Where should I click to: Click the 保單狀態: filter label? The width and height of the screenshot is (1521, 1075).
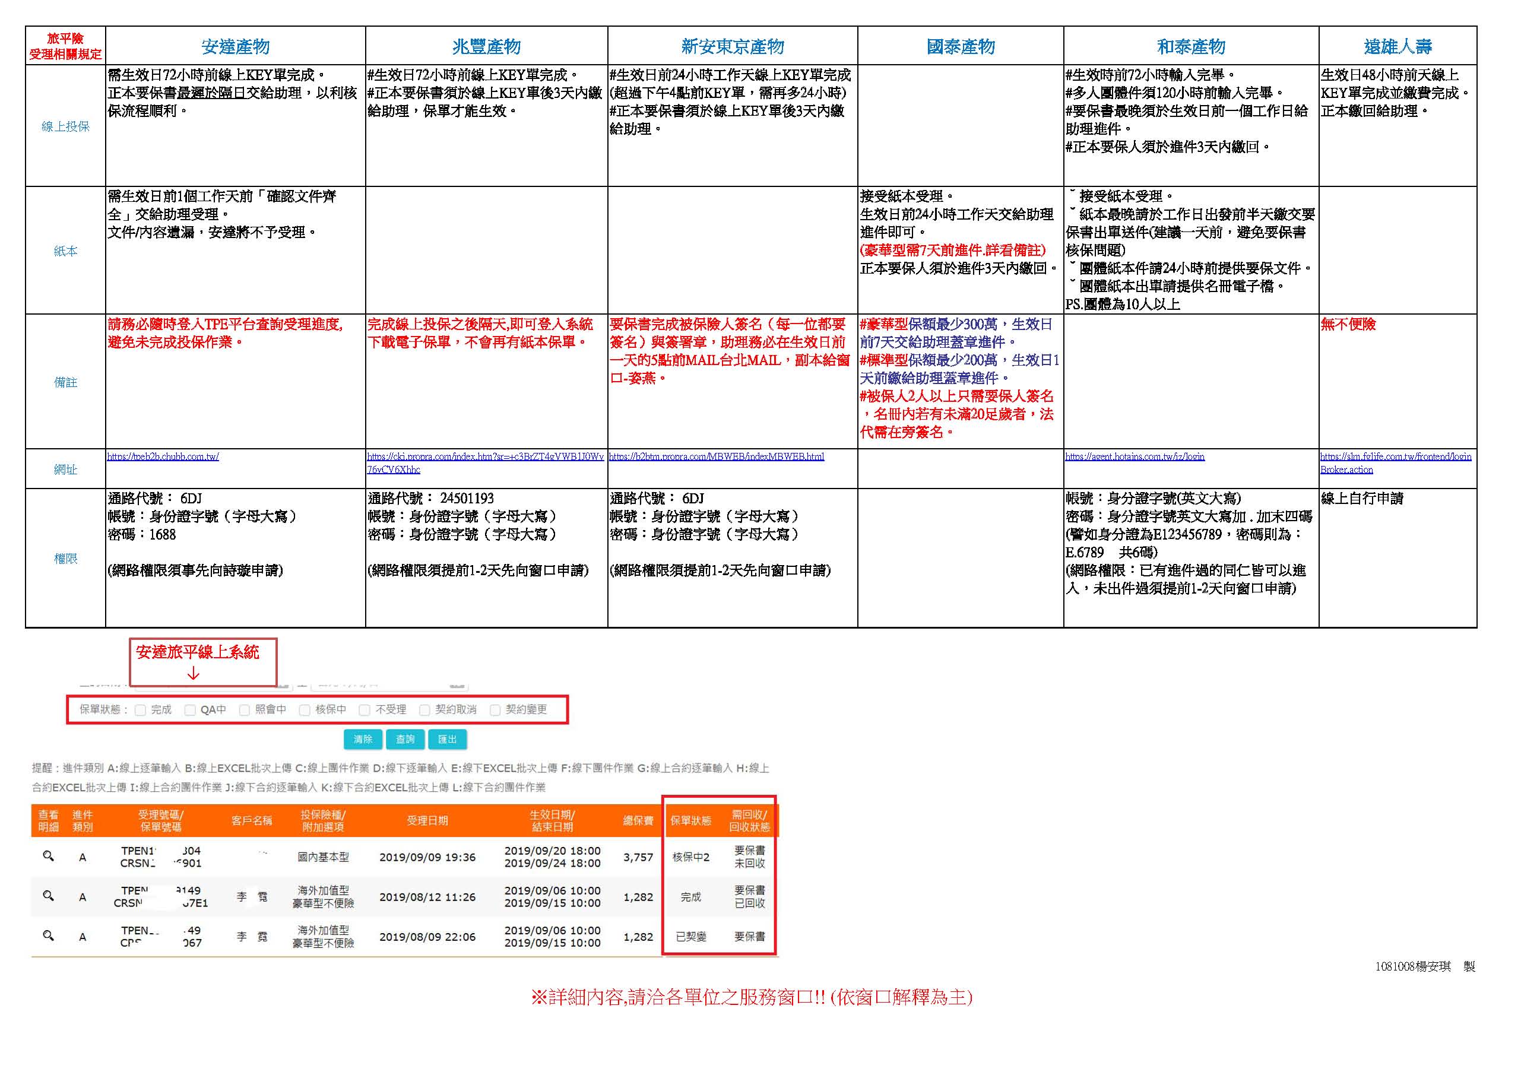[103, 709]
